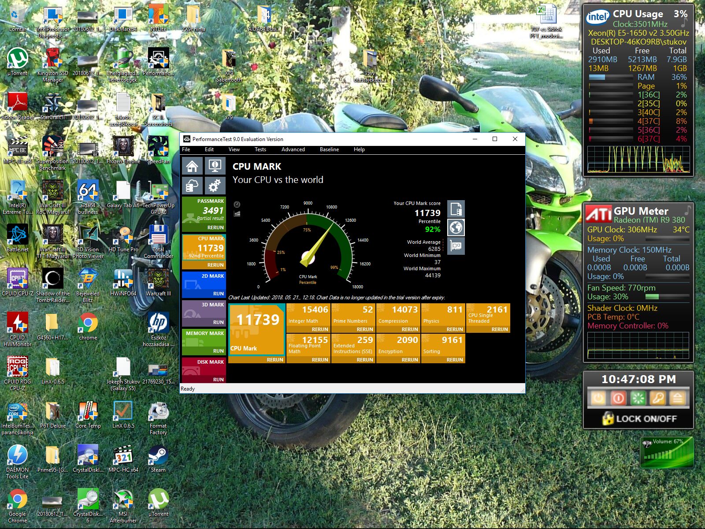Select the Lomtár recycle bin icon
Viewport: 705px width, 529px height.
coord(18,18)
